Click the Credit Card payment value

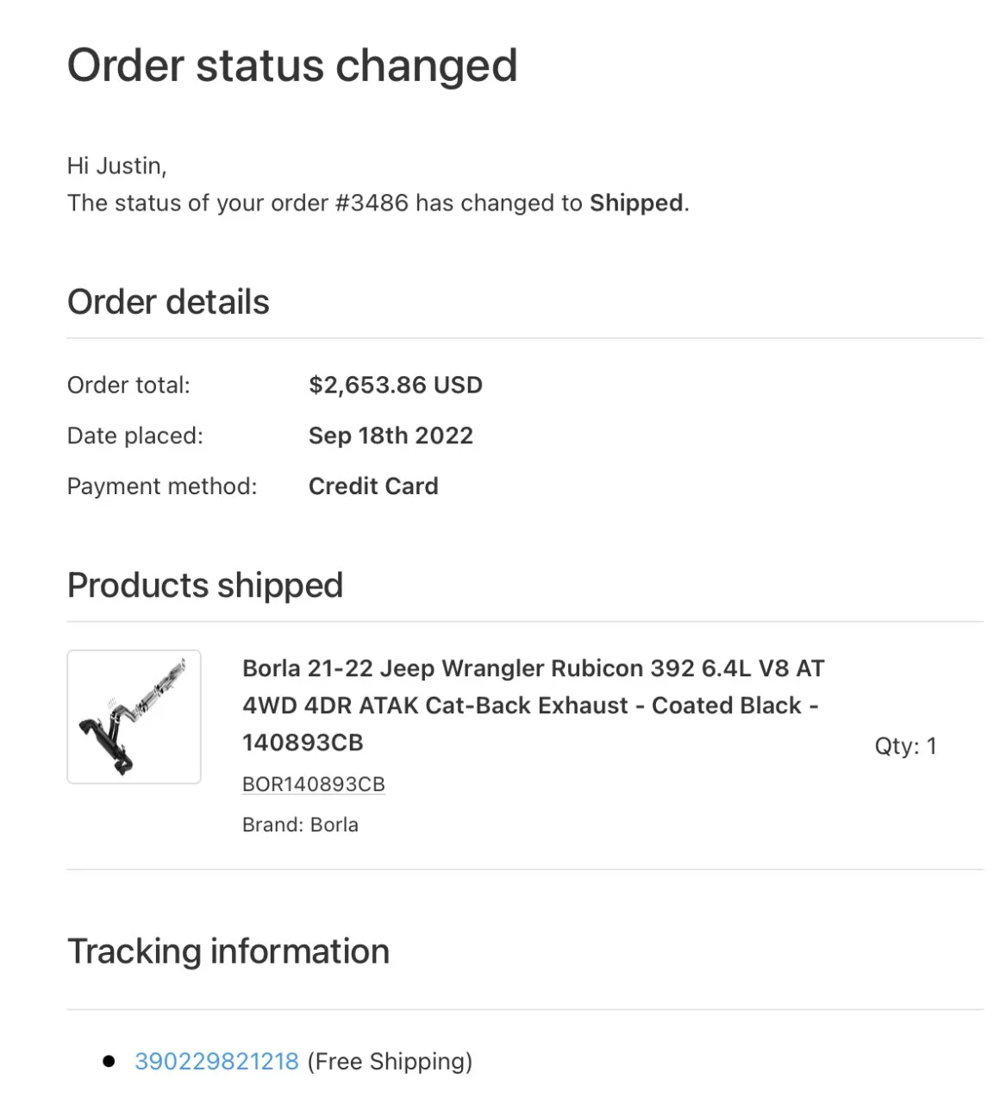click(x=373, y=486)
